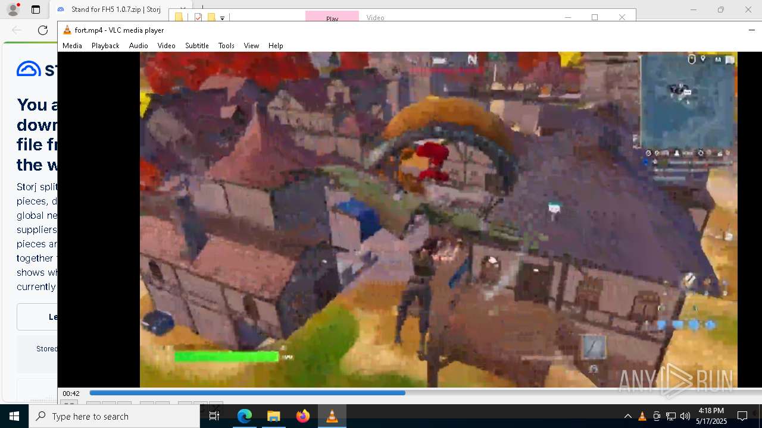Image resolution: width=762 pixels, height=428 pixels.
Task: Open the notification center icon
Action: point(742,416)
